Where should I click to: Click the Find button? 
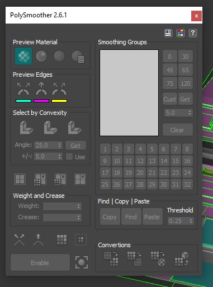pyautogui.click(x=131, y=217)
